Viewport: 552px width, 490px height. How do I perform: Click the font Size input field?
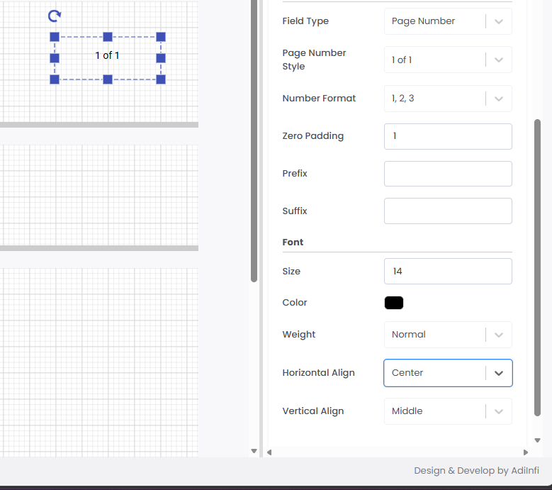pos(447,271)
